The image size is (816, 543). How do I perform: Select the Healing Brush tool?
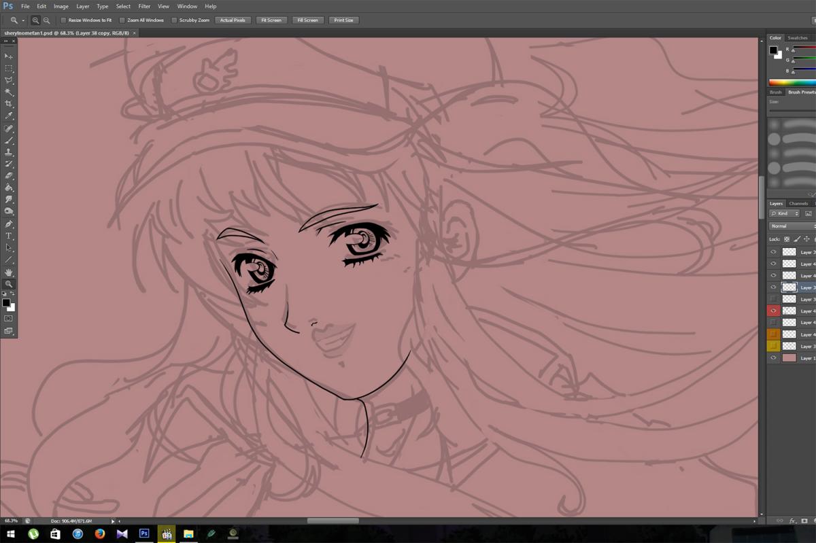click(x=9, y=128)
